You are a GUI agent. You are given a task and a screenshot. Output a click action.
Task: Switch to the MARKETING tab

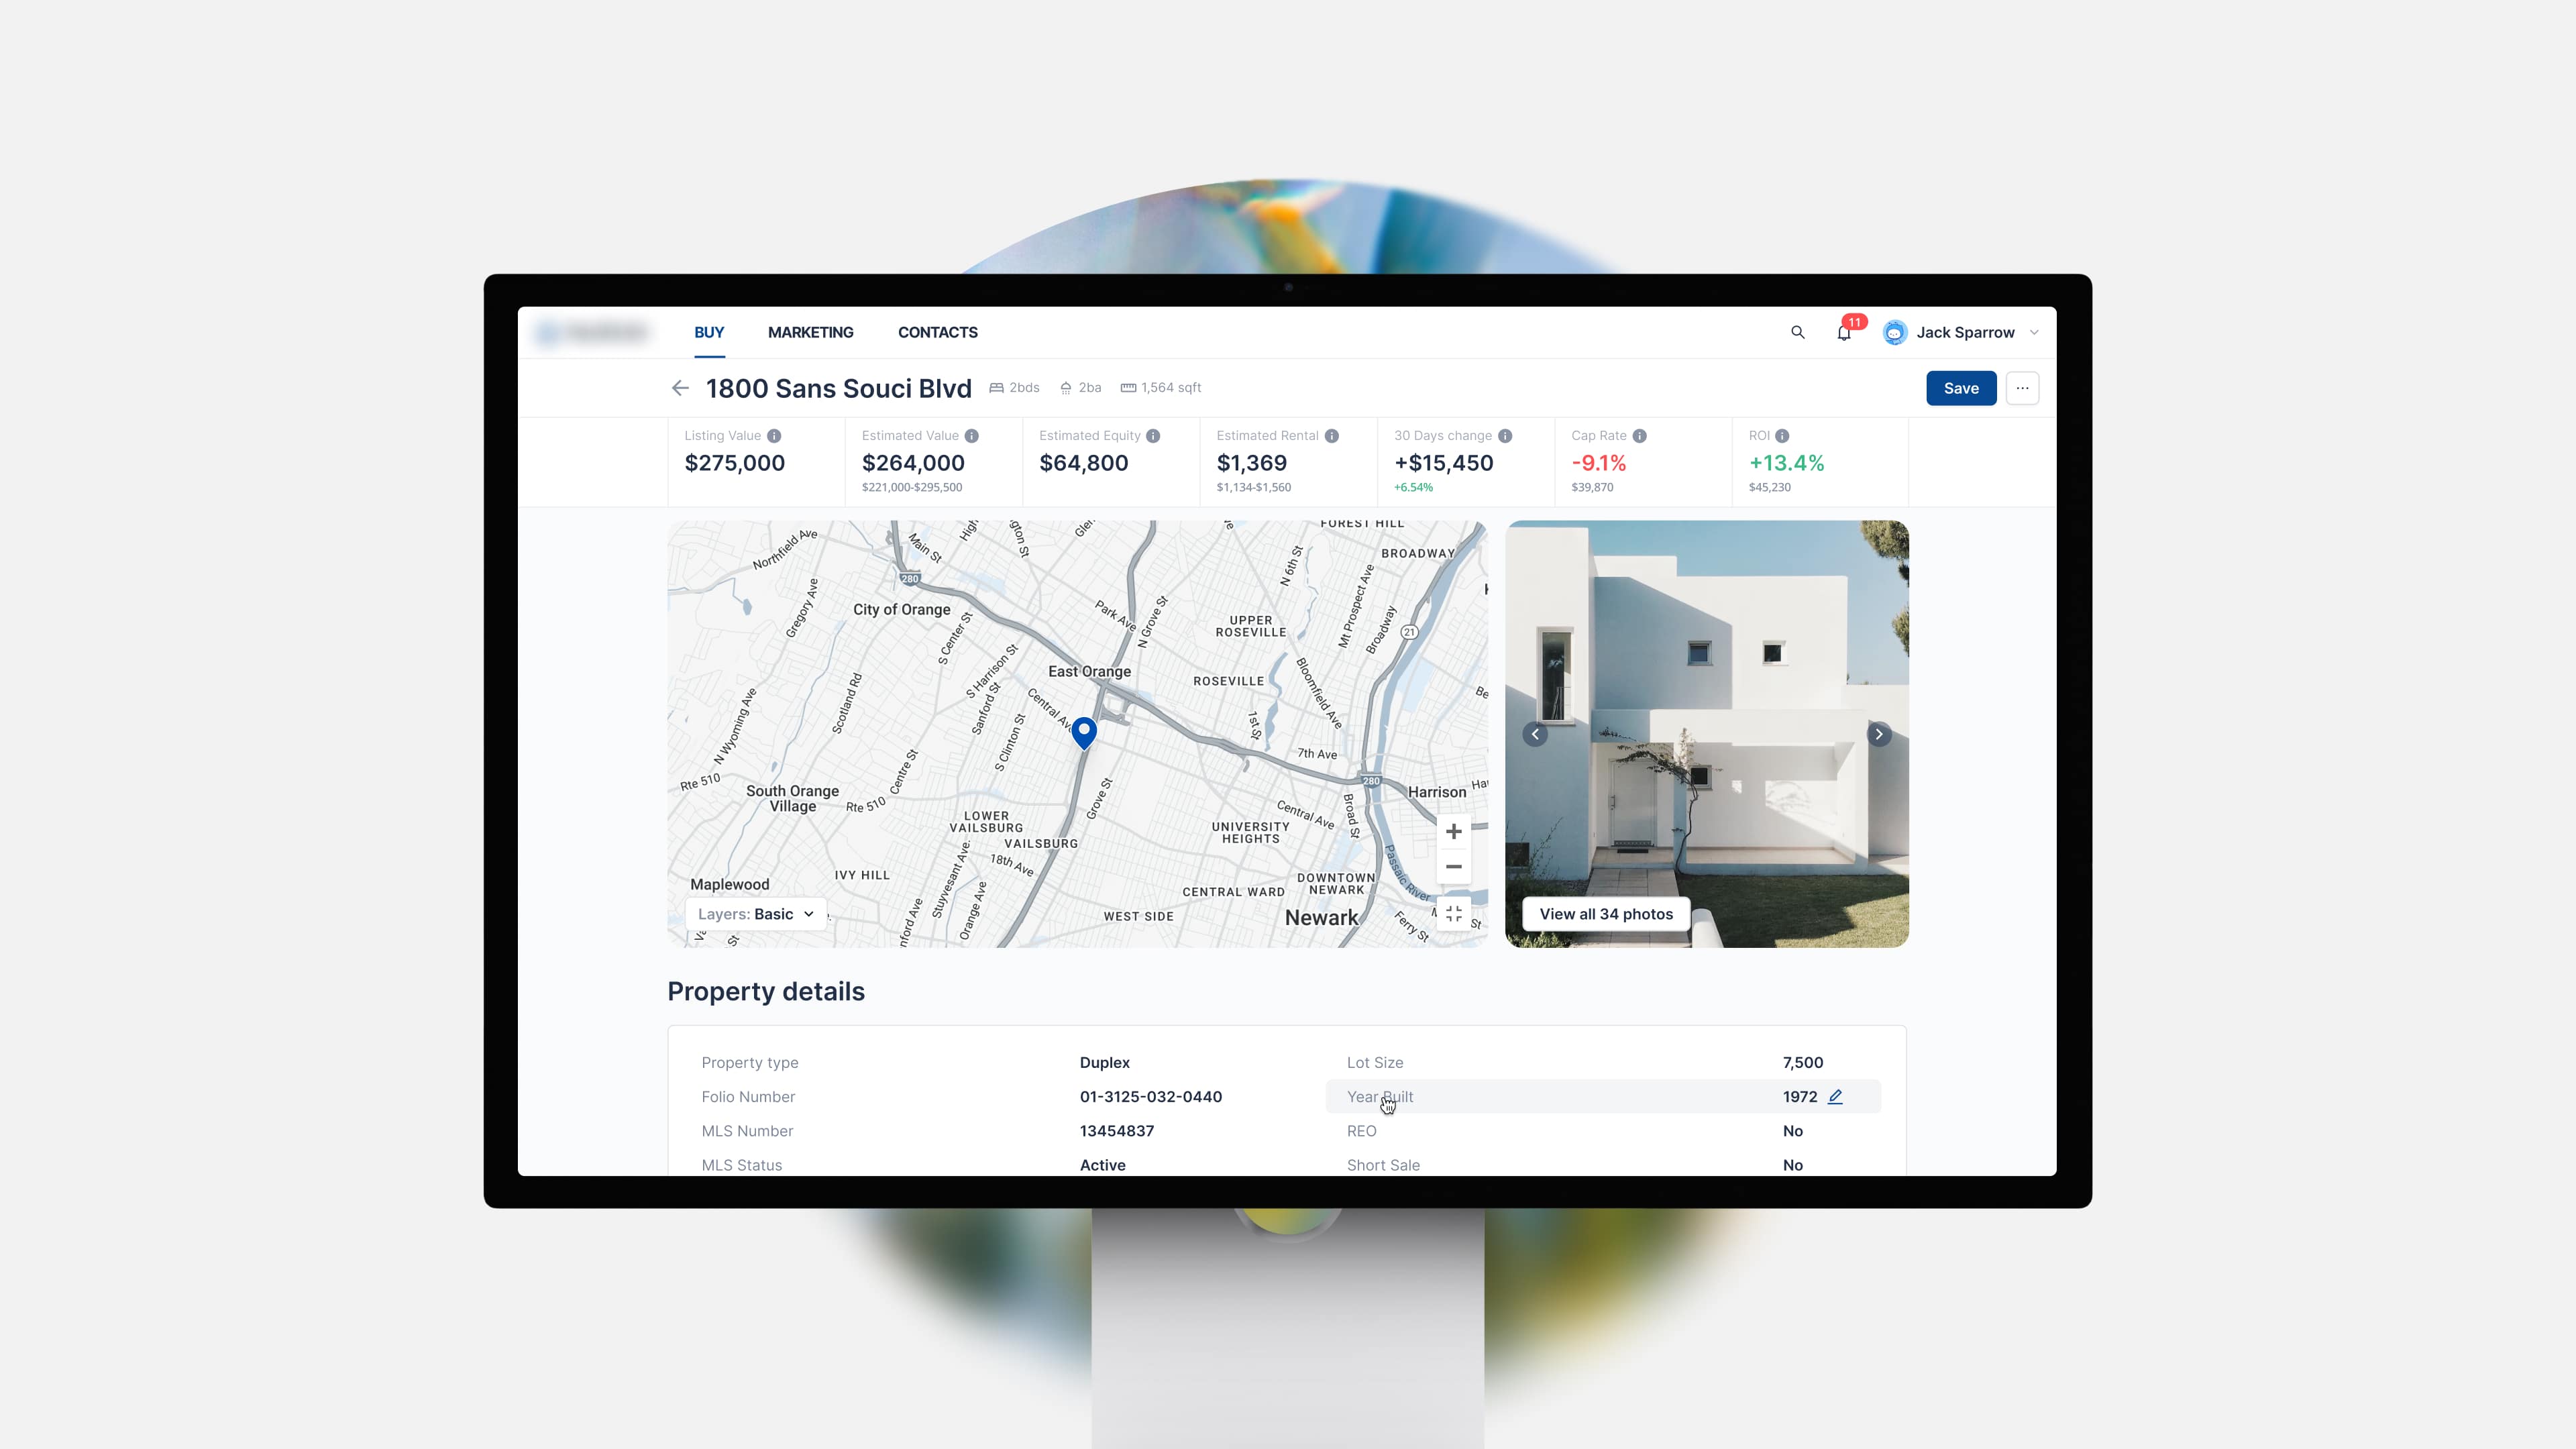(x=810, y=333)
